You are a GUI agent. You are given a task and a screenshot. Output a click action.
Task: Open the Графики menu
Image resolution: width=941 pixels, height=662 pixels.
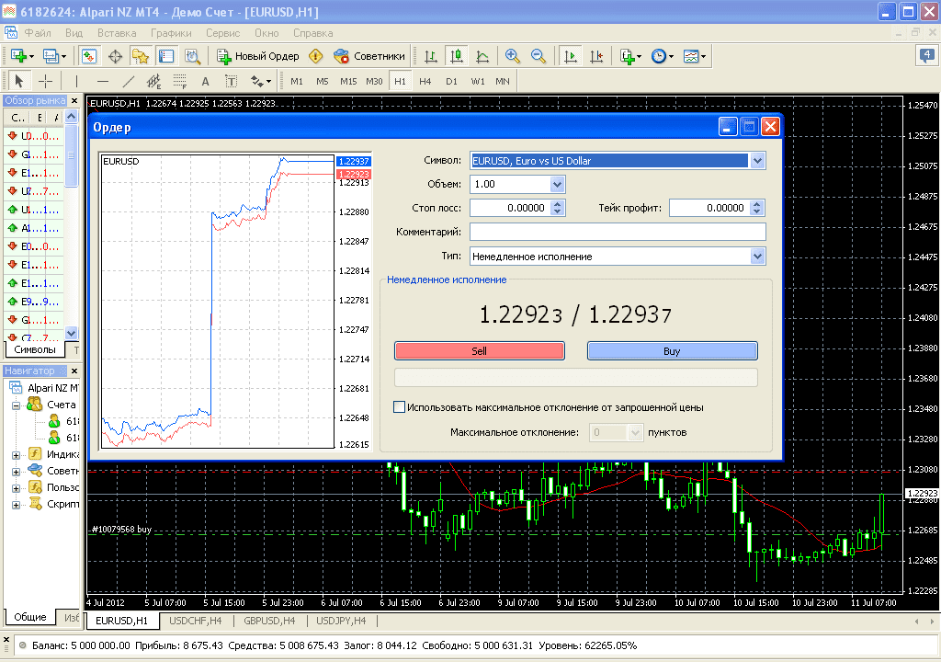171,33
